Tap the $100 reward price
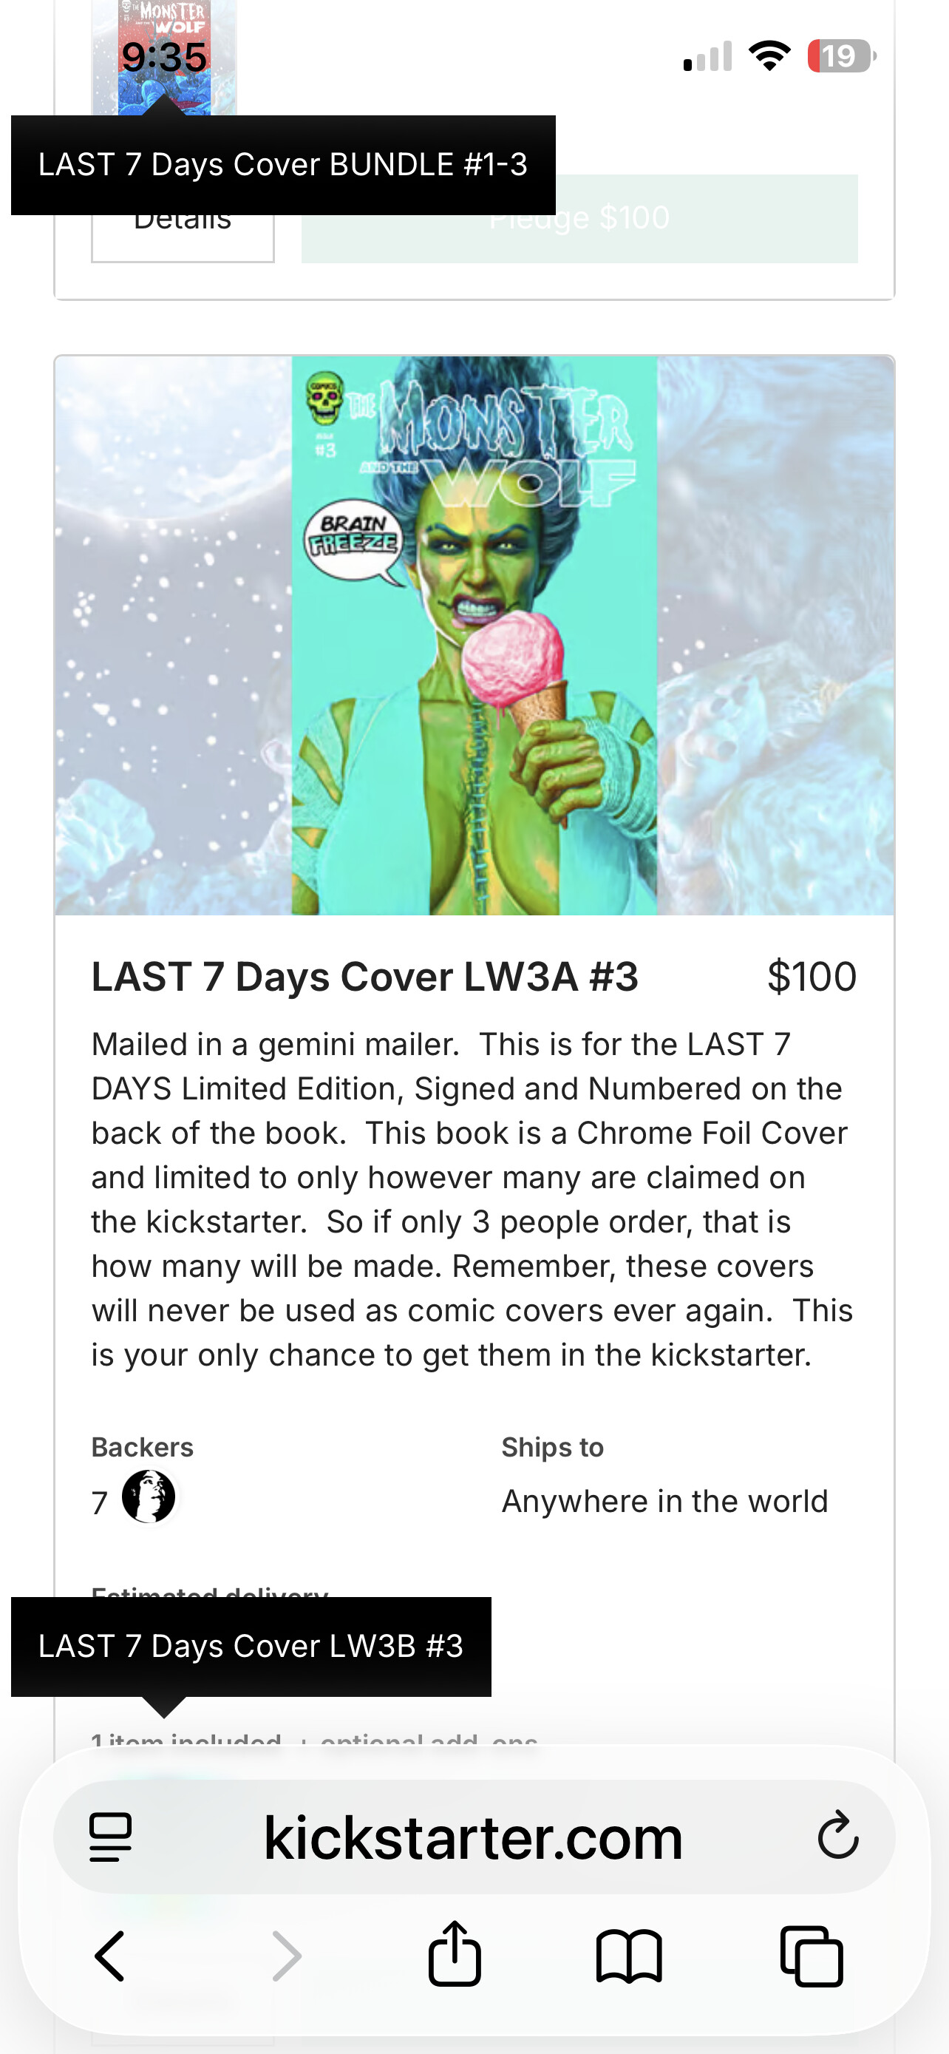The height and width of the screenshot is (2054, 949). pyautogui.click(x=812, y=977)
